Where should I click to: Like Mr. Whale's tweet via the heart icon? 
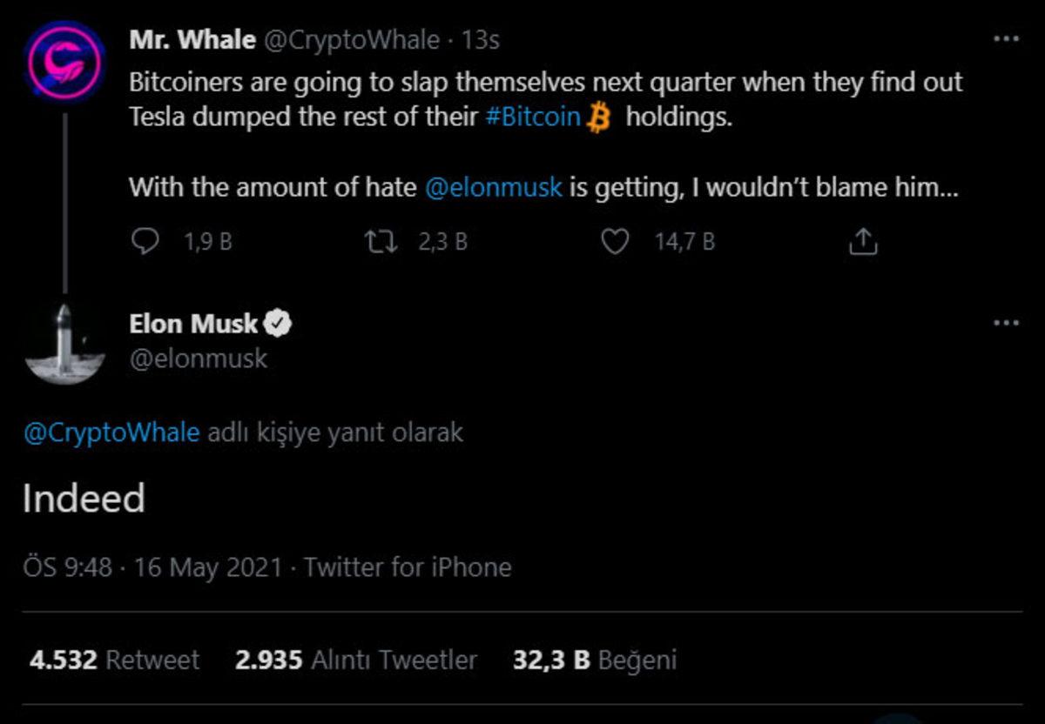[x=614, y=242]
